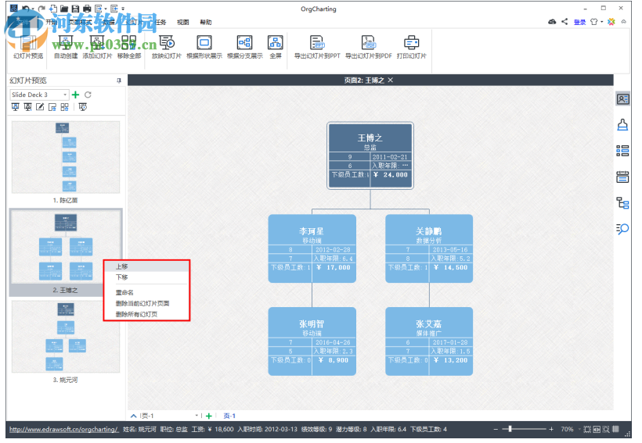Click the zoom in plus button
642x443 pixels.
pos(551,429)
